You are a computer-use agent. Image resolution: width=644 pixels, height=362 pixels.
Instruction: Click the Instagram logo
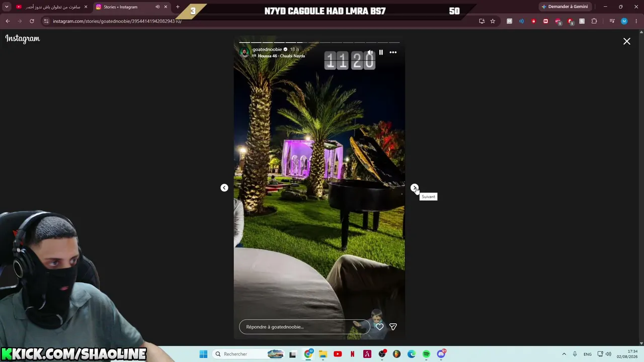point(23,39)
